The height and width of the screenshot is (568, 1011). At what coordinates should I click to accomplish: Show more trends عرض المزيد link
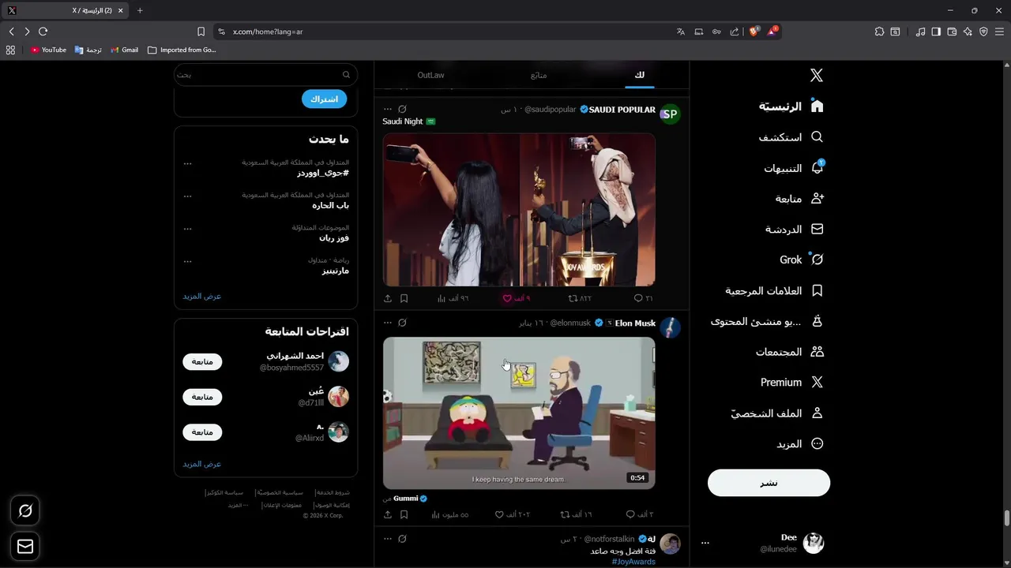pyautogui.click(x=202, y=296)
